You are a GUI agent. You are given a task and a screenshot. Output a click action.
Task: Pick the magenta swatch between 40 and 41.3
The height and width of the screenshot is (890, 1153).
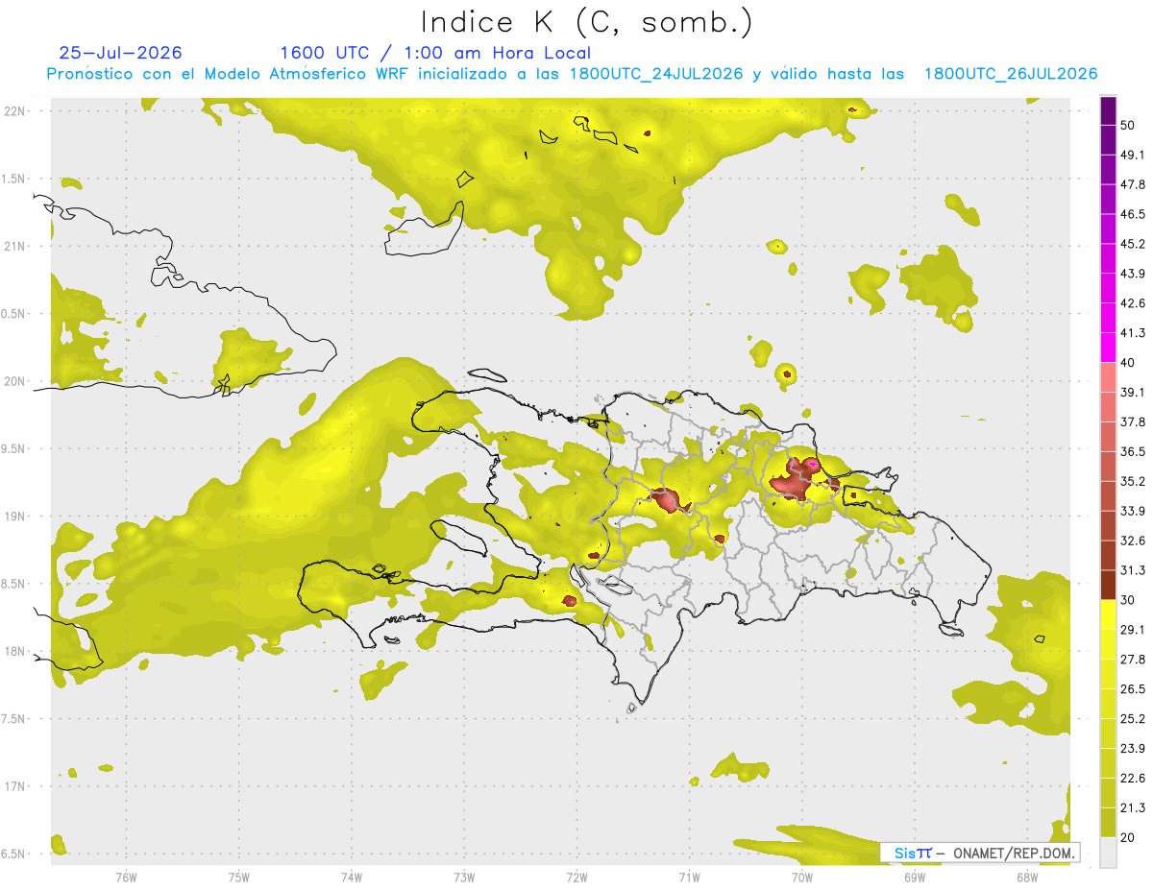pyautogui.click(x=1108, y=348)
